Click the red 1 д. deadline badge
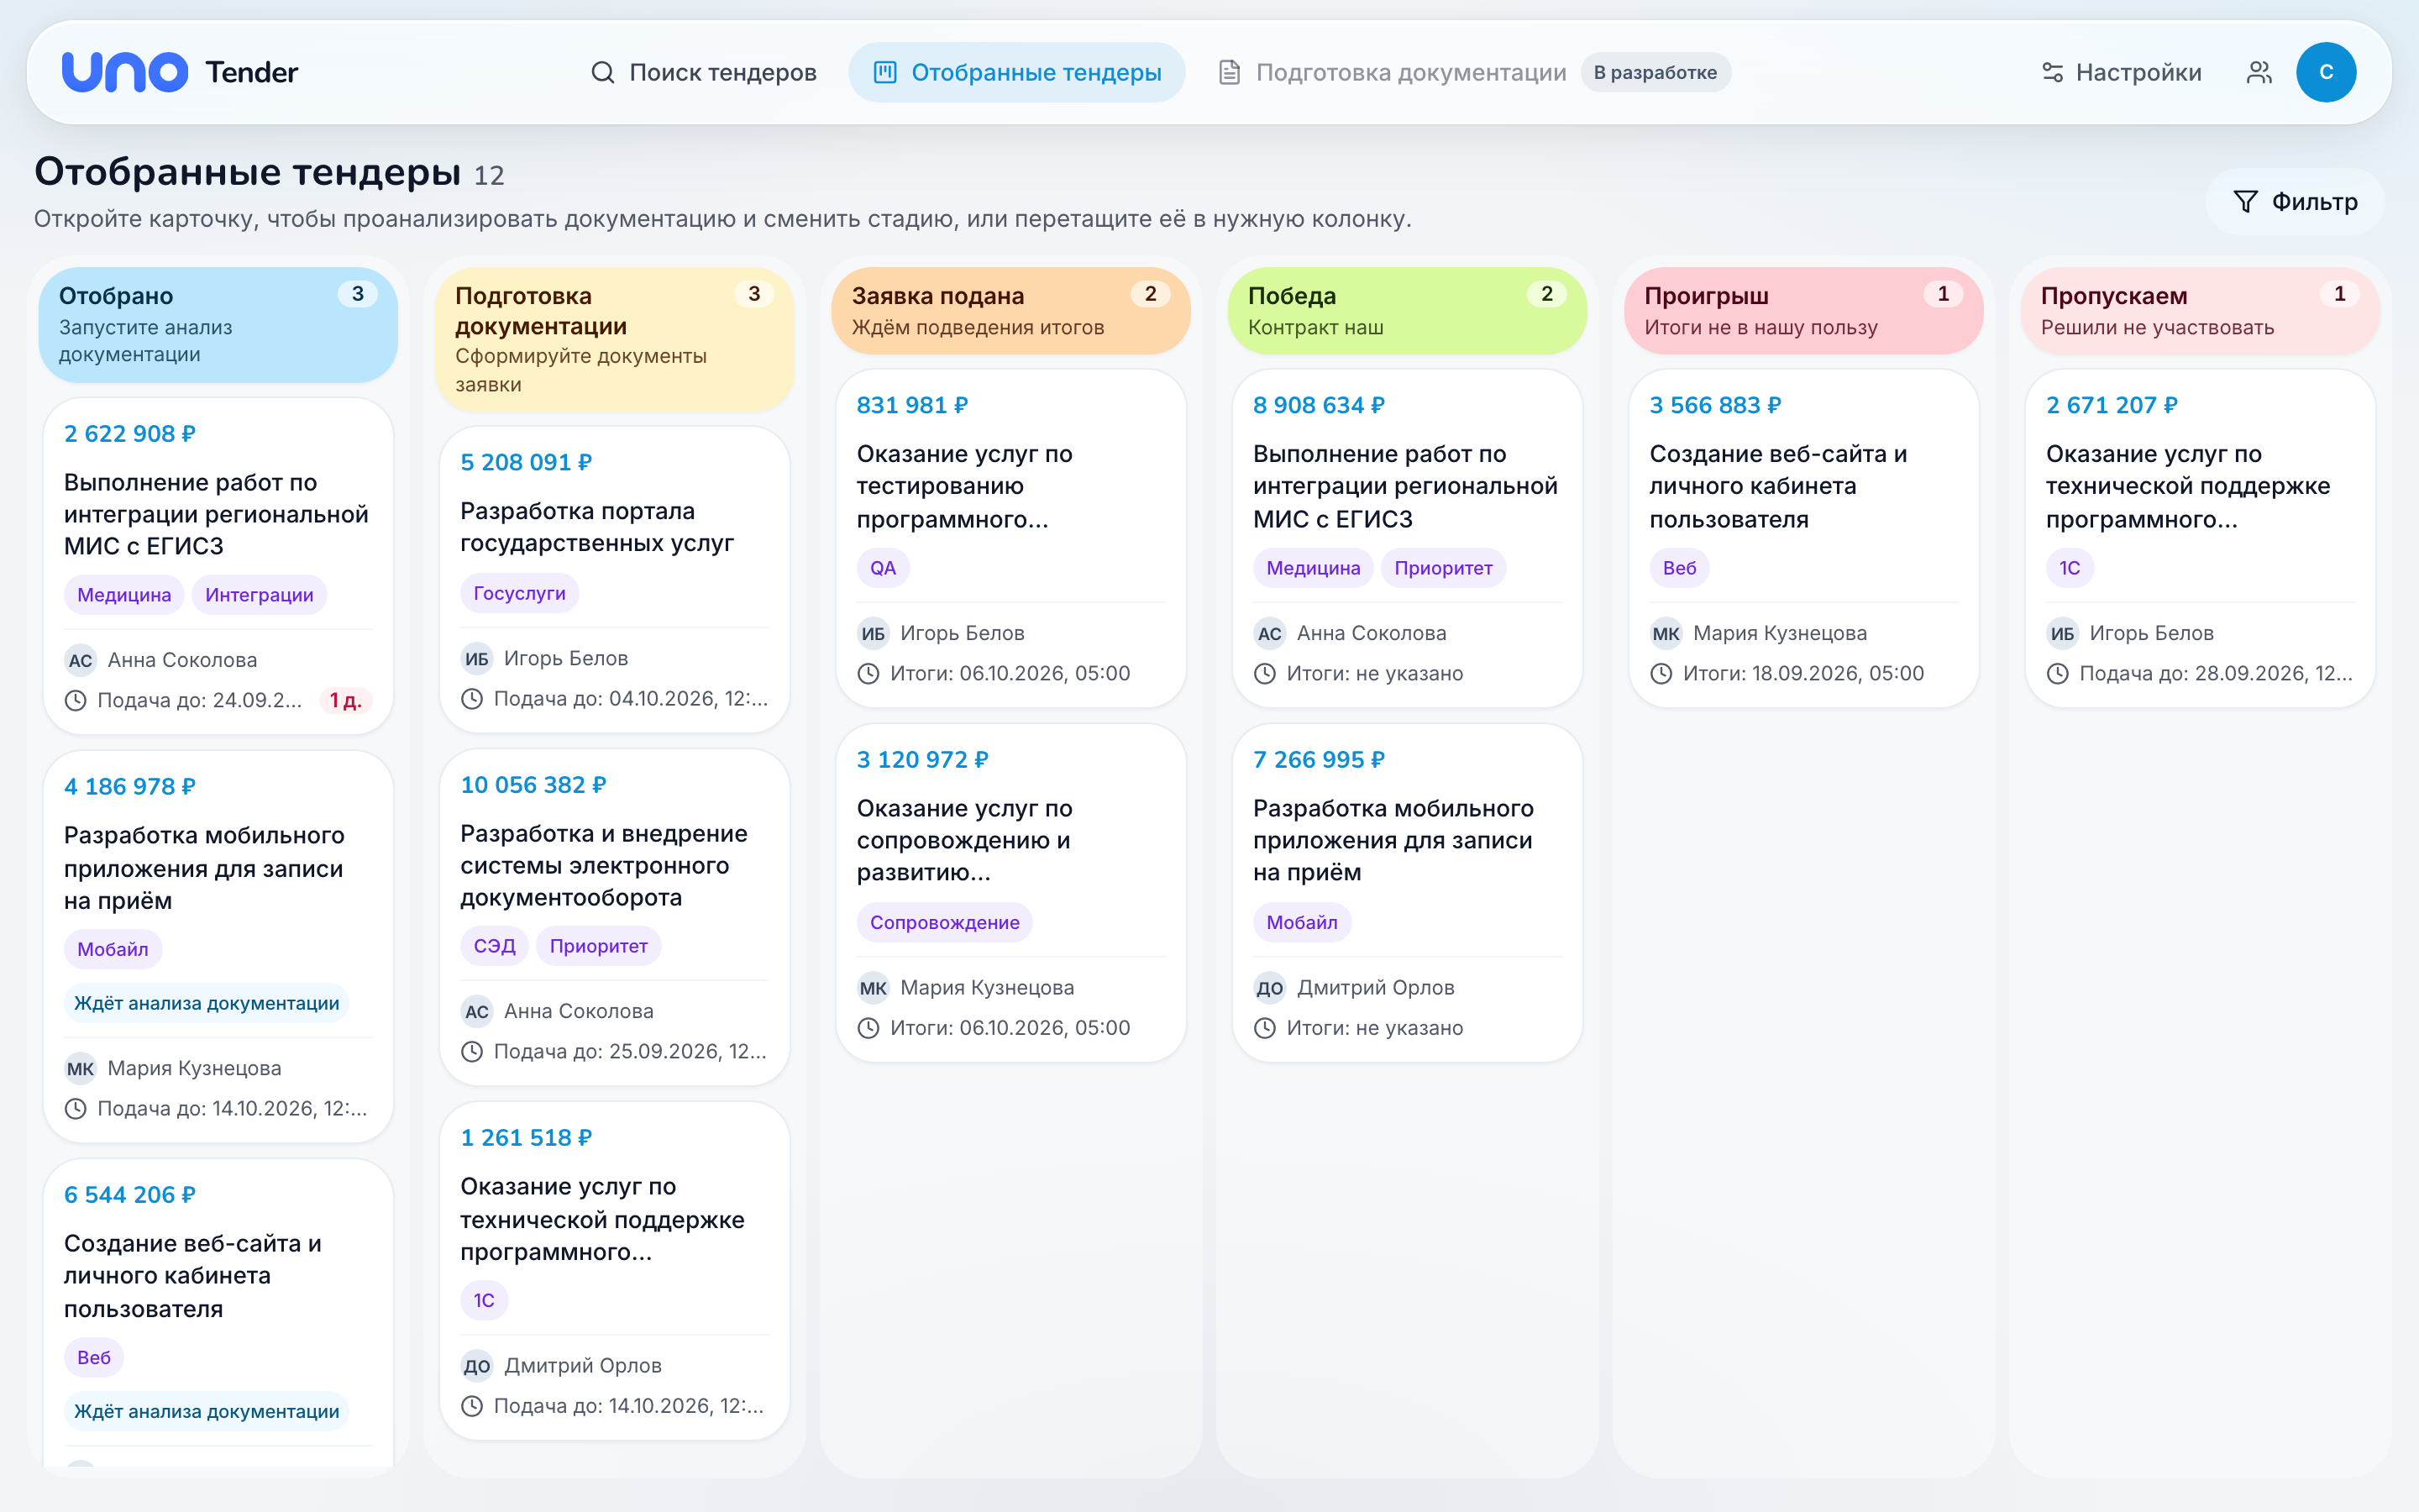The height and width of the screenshot is (1512, 2419). click(346, 701)
